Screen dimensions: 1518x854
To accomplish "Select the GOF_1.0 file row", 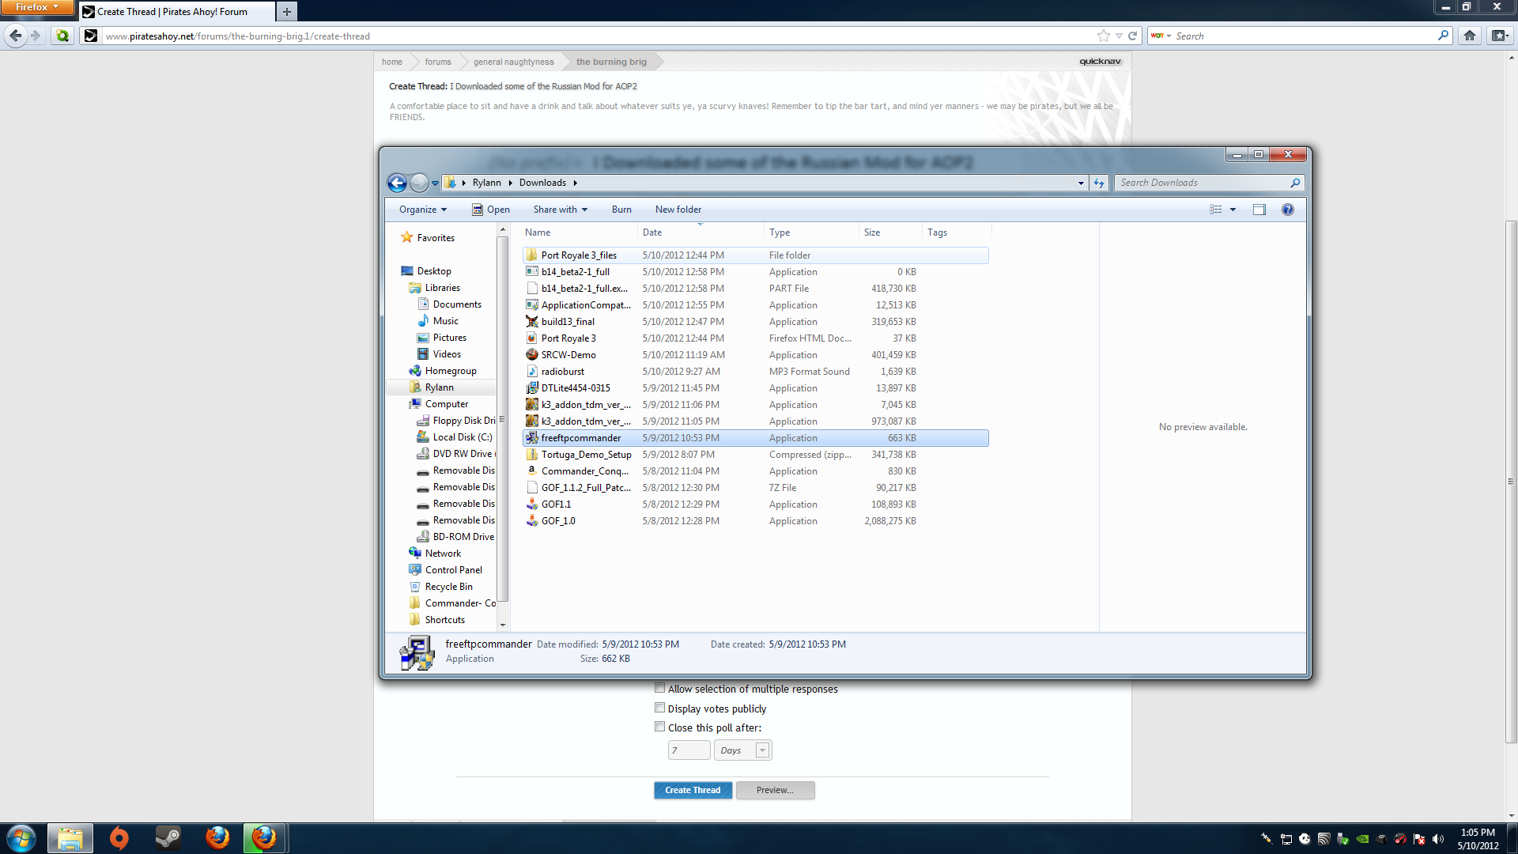I will tap(755, 521).
